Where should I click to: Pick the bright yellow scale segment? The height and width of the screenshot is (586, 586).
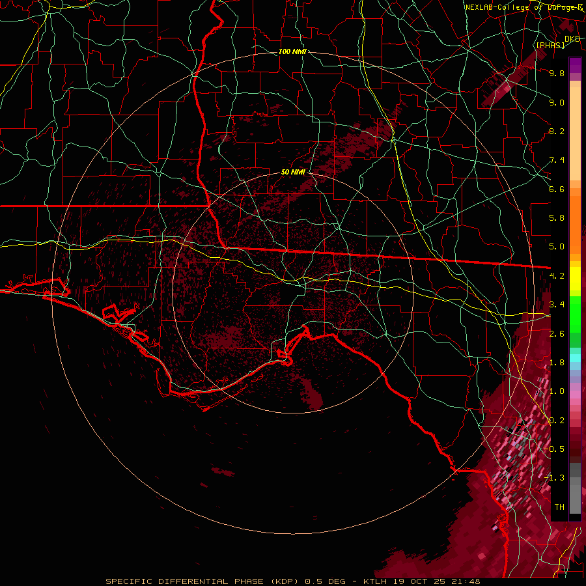coord(575,279)
